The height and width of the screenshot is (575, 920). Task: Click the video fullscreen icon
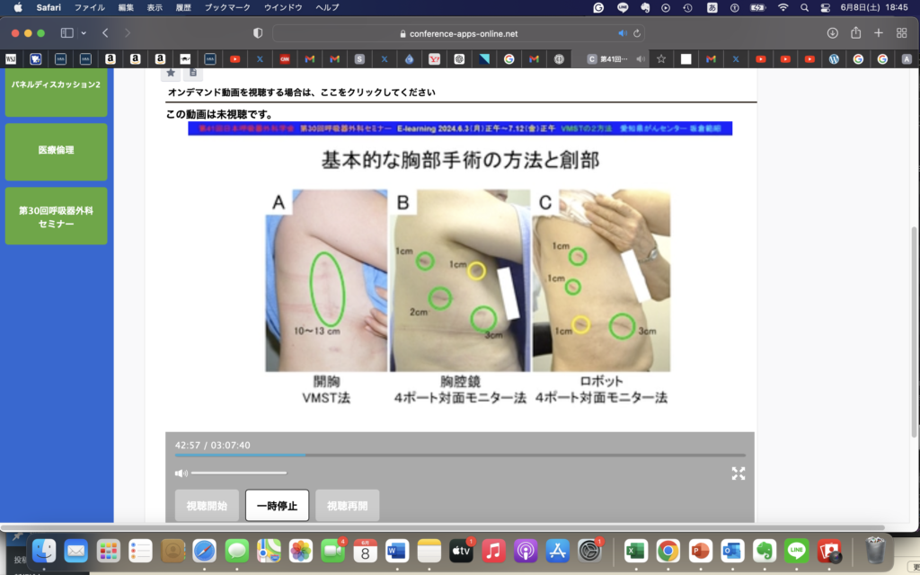pyautogui.click(x=738, y=473)
